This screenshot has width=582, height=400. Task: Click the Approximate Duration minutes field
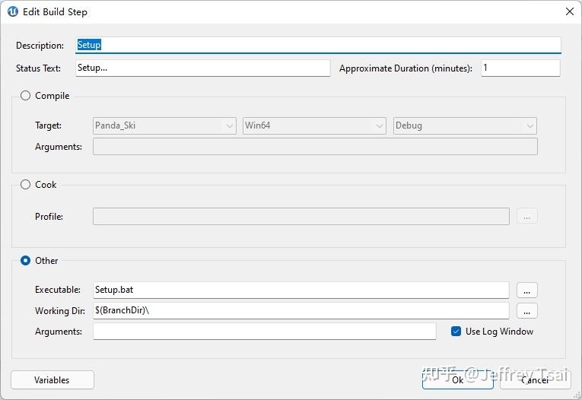coord(520,68)
